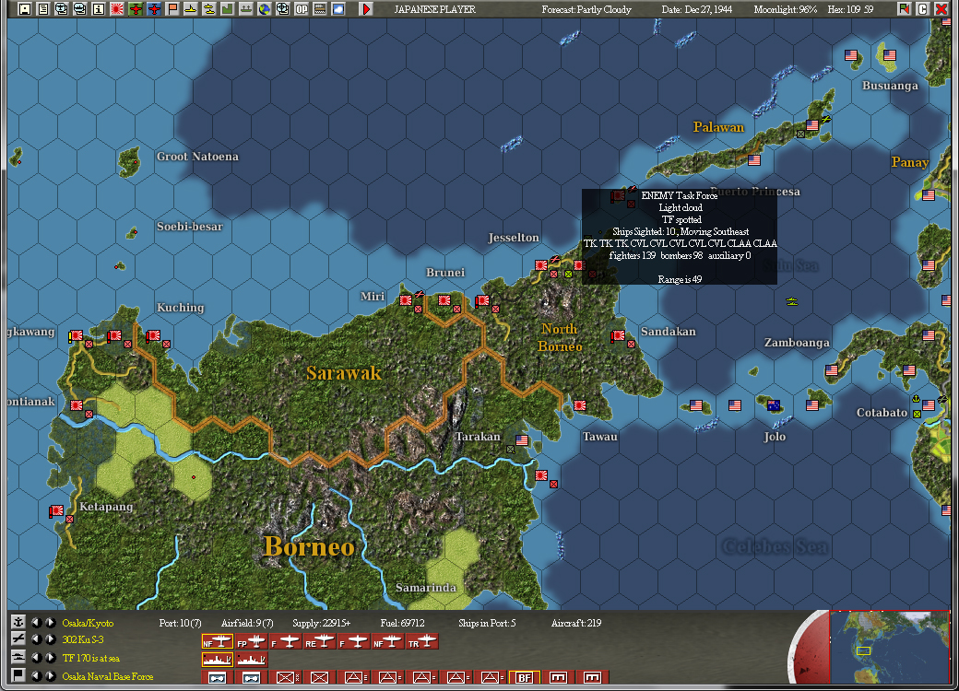
Task: Click the Fuel: 69712 value
Action: (402, 623)
